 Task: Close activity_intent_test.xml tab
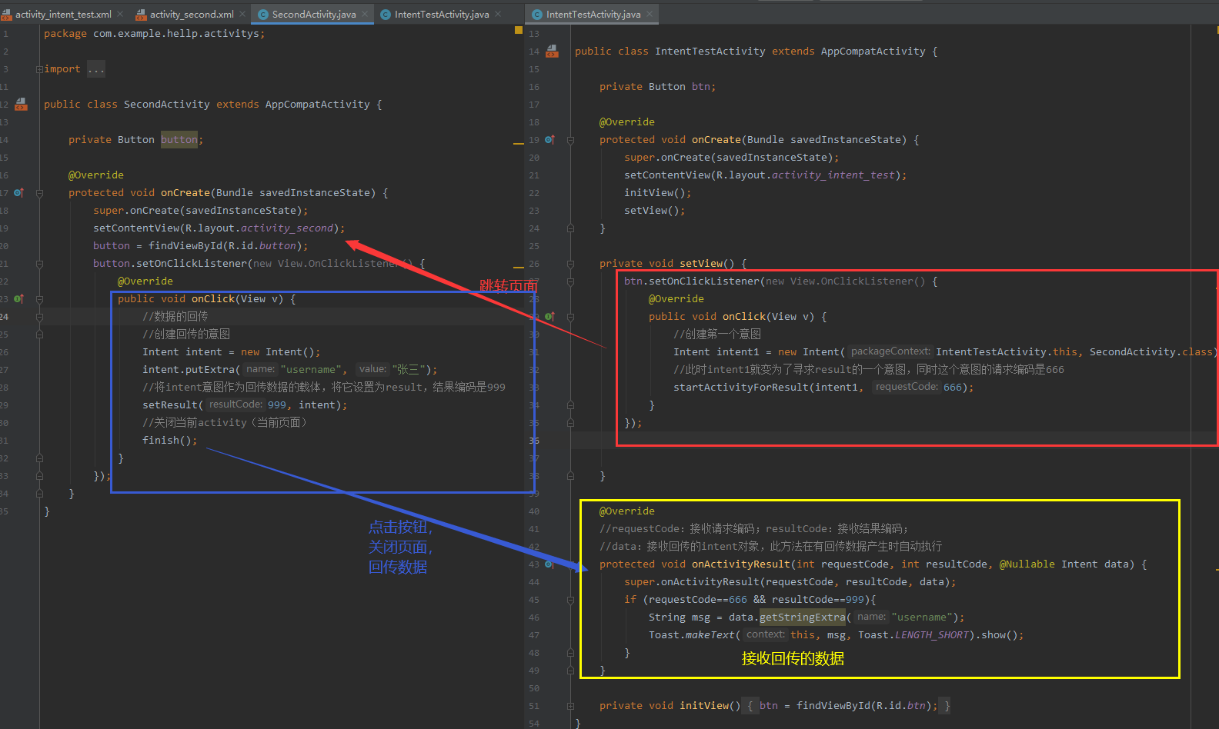120,15
